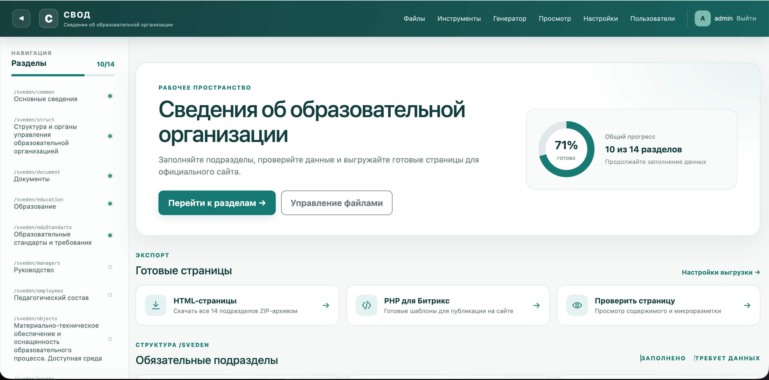The width and height of the screenshot is (769, 380).
Task: Click status dot next to Основные сведения
Action: [x=110, y=96]
